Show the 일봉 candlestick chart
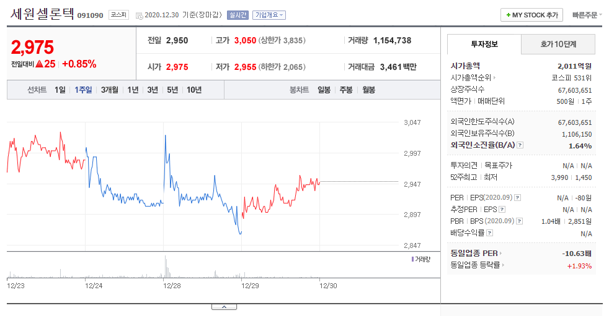Image resolution: width=609 pixels, height=316 pixels. coord(324,90)
